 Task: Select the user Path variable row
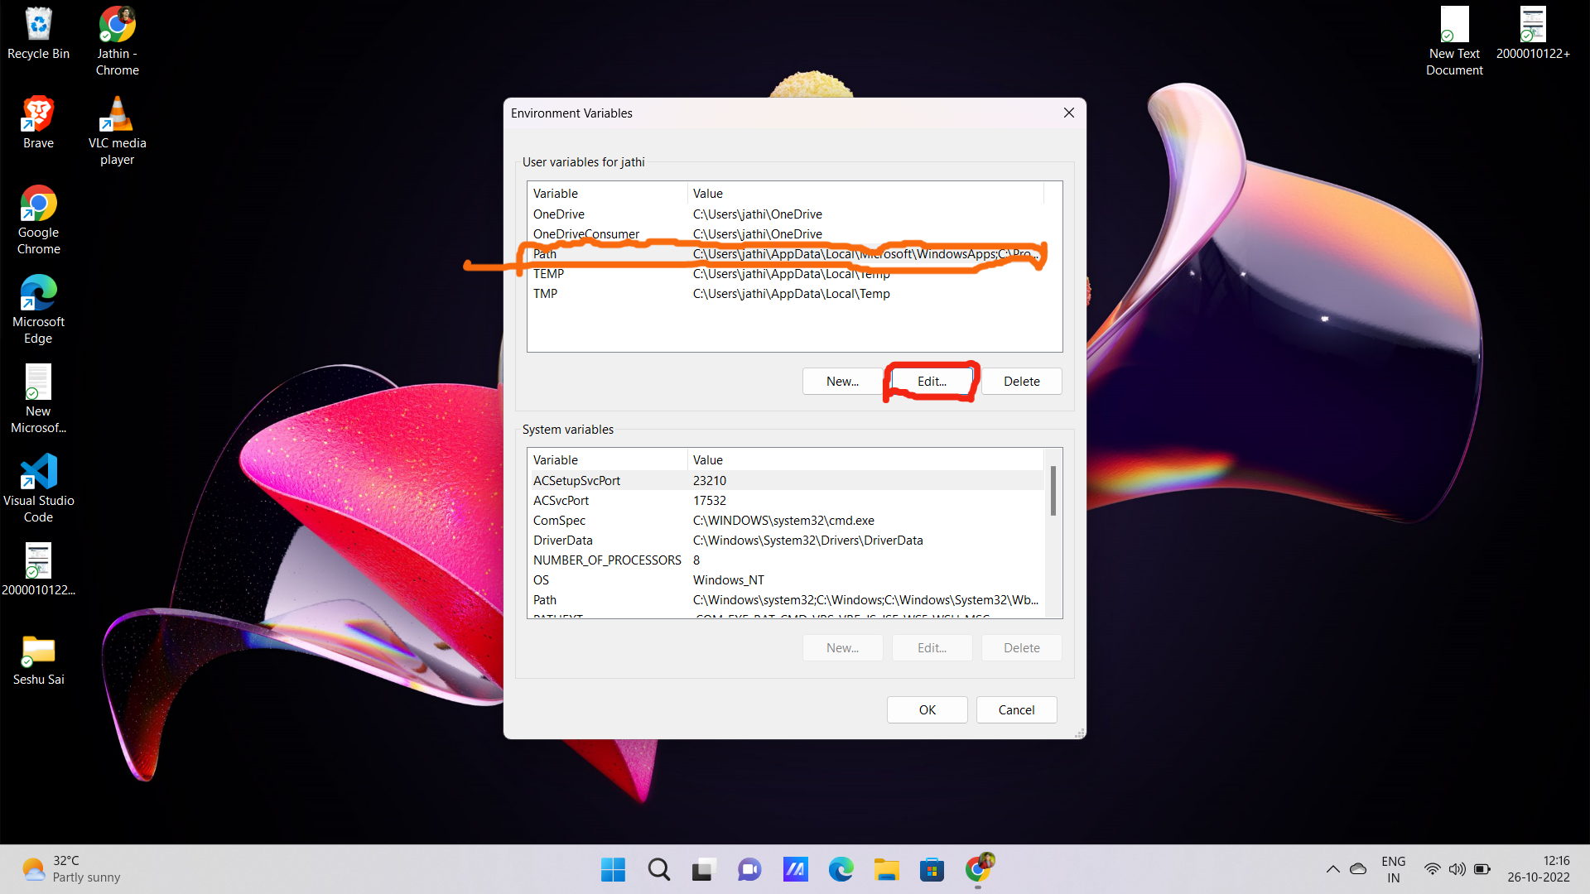click(x=785, y=254)
